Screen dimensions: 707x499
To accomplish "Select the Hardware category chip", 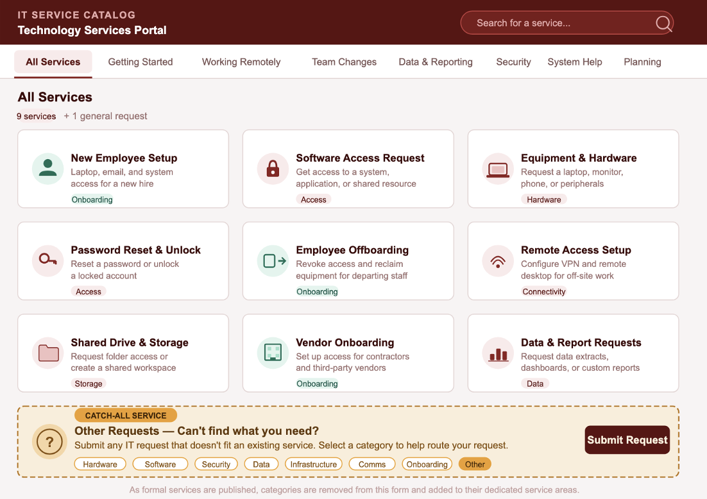I will click(100, 464).
